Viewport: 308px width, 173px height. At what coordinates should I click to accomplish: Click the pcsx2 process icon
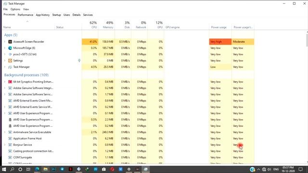pos(10,54)
